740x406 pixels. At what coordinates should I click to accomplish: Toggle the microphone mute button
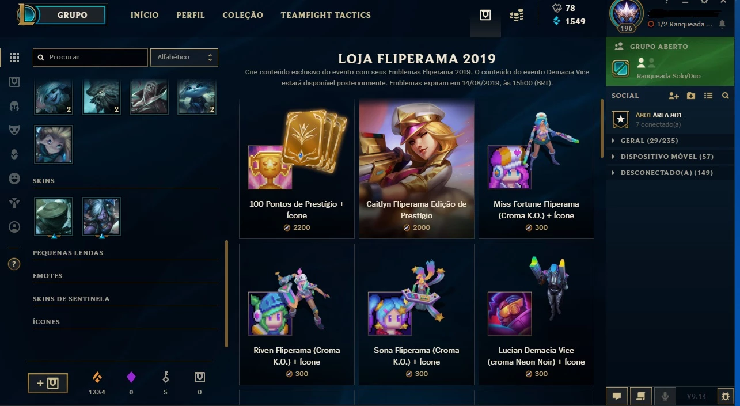pos(665,396)
